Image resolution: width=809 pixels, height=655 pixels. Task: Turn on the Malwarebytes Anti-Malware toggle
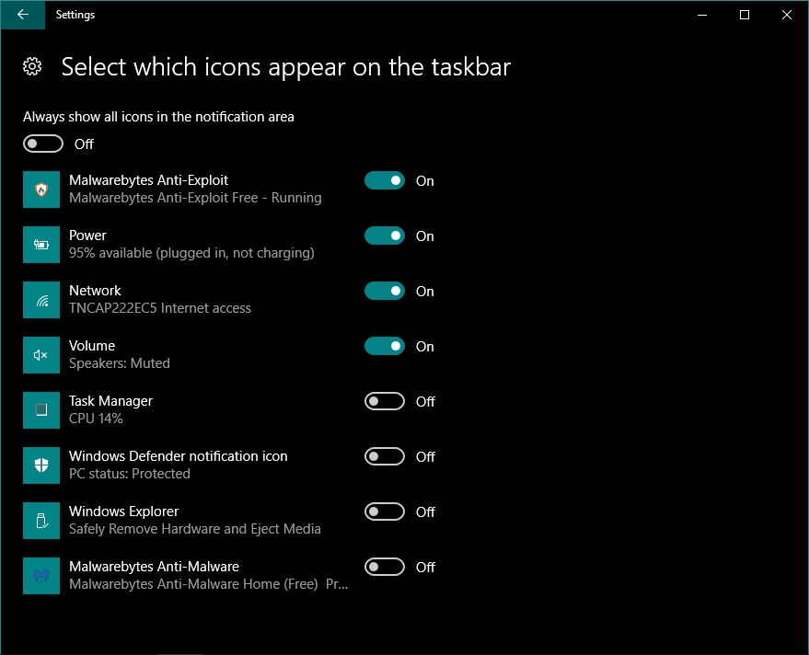pos(384,567)
